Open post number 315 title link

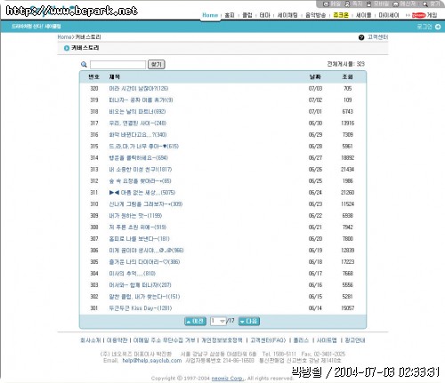click(x=143, y=147)
